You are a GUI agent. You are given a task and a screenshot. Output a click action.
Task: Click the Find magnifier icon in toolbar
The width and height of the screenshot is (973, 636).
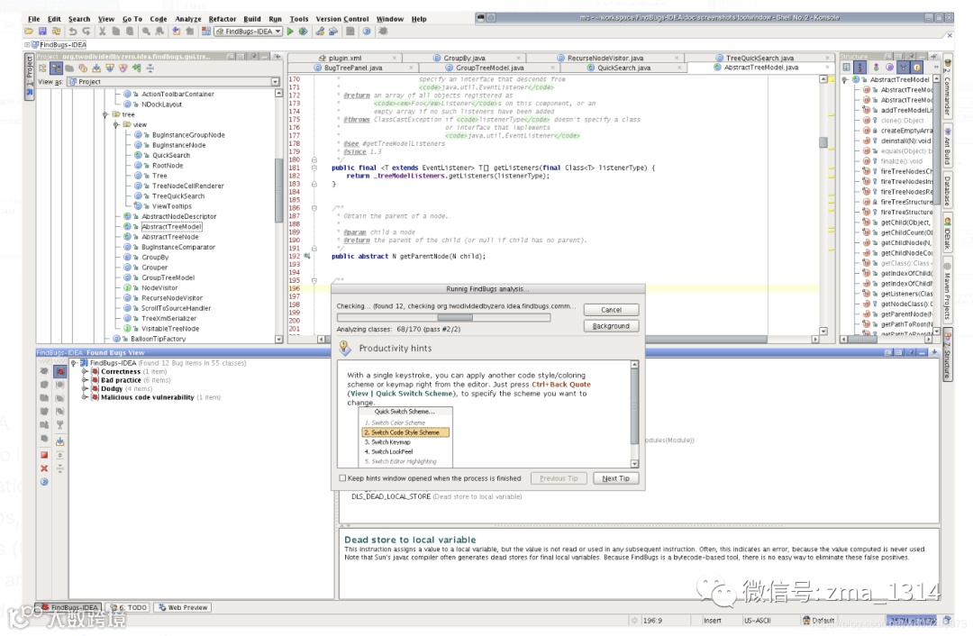click(146, 31)
